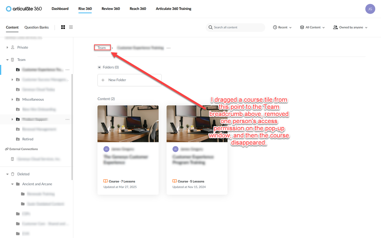The width and height of the screenshot is (381, 238).
Task: Open Review 360 tab
Action: coord(111,9)
